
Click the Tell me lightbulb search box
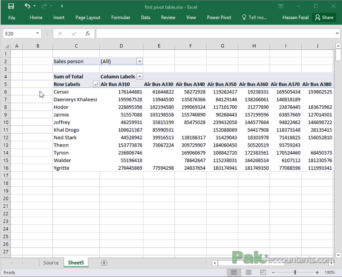255,18
